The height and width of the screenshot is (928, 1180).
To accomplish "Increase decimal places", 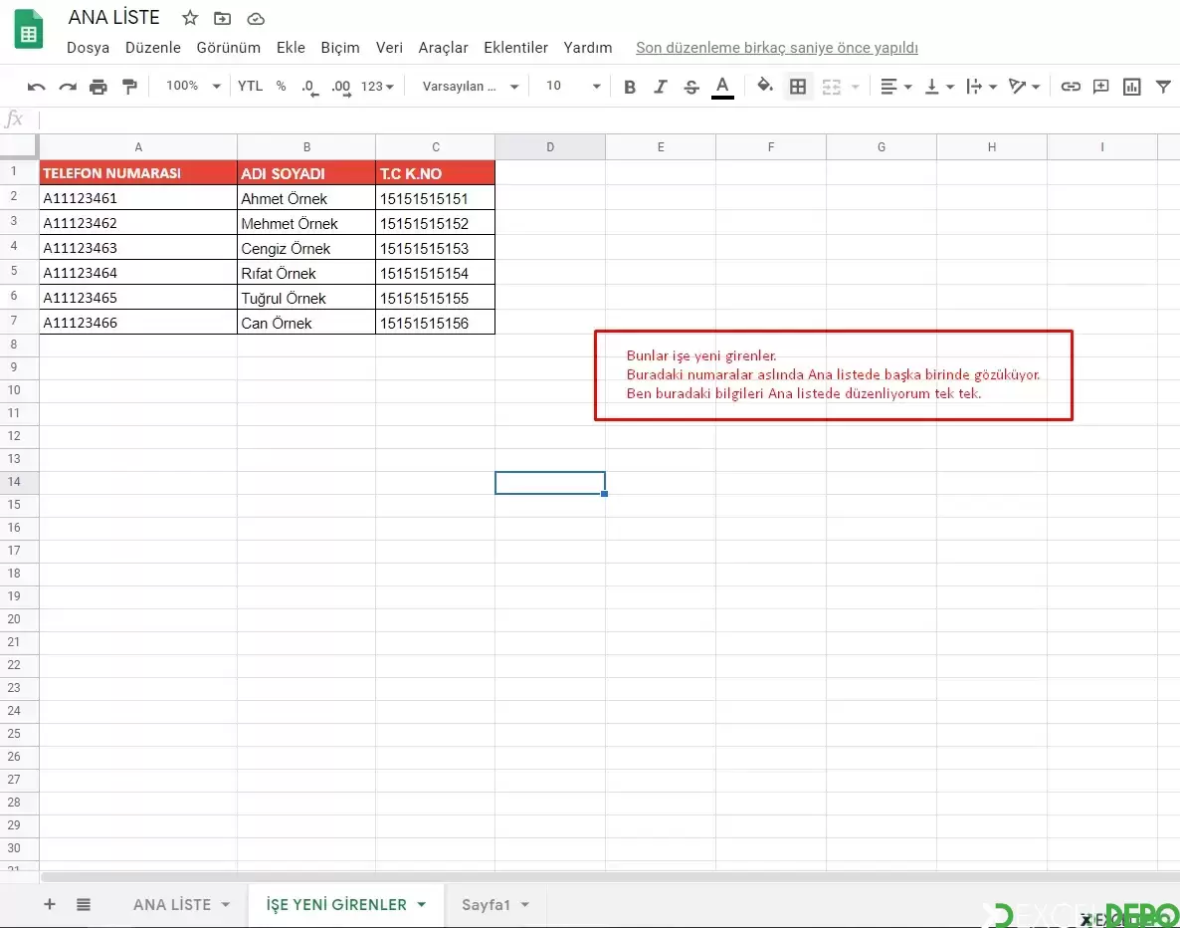I will (341, 87).
